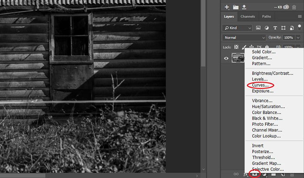Screen dimensions: 304x178
Task: Filter layers by type layer icon
Action: click(x=275, y=28)
